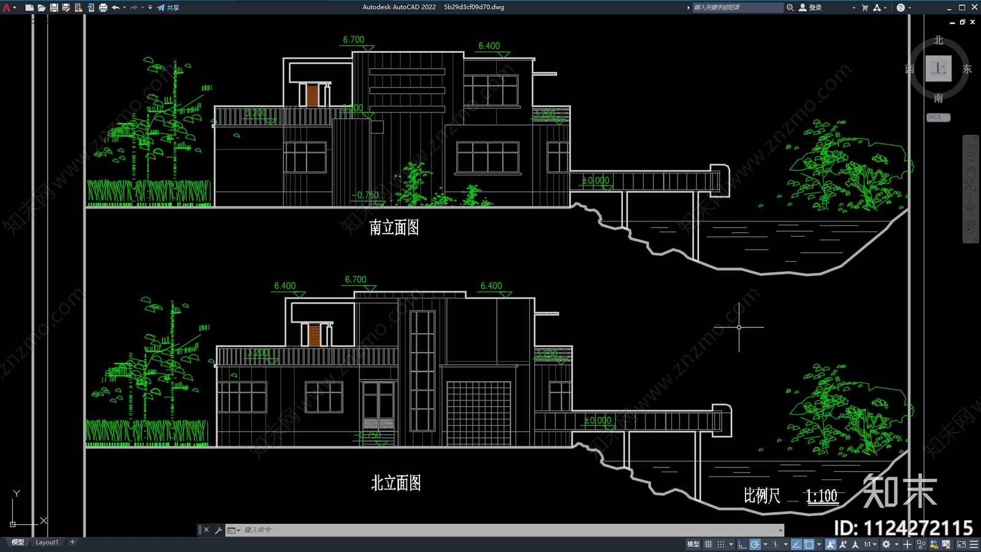Image resolution: width=981 pixels, height=552 pixels.
Task: Click the ViewCube top face (上)
Action: (938, 68)
